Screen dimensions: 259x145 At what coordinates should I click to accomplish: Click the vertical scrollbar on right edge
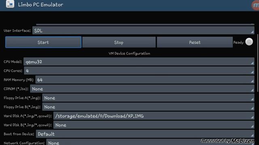(258, 63)
